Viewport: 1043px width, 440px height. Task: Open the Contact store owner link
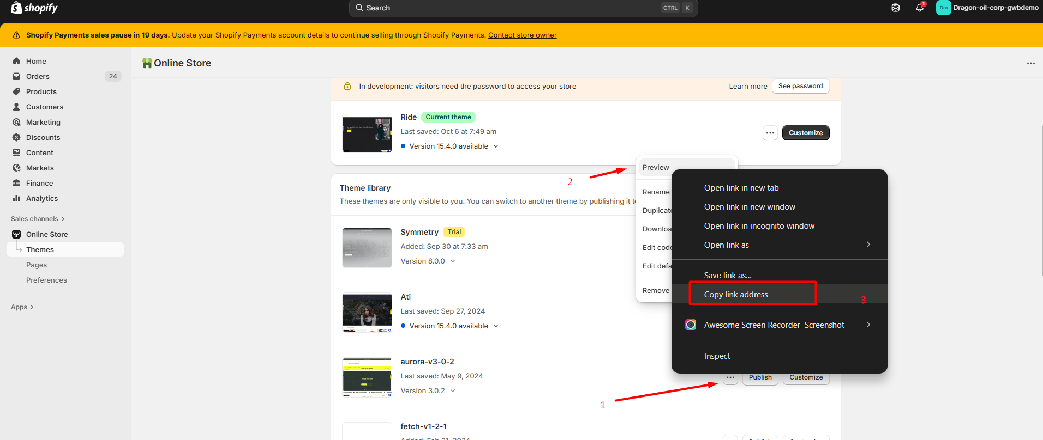click(x=523, y=35)
